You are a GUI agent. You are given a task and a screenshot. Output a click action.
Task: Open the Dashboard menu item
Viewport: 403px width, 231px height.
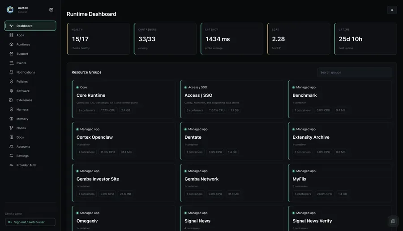[30, 26]
